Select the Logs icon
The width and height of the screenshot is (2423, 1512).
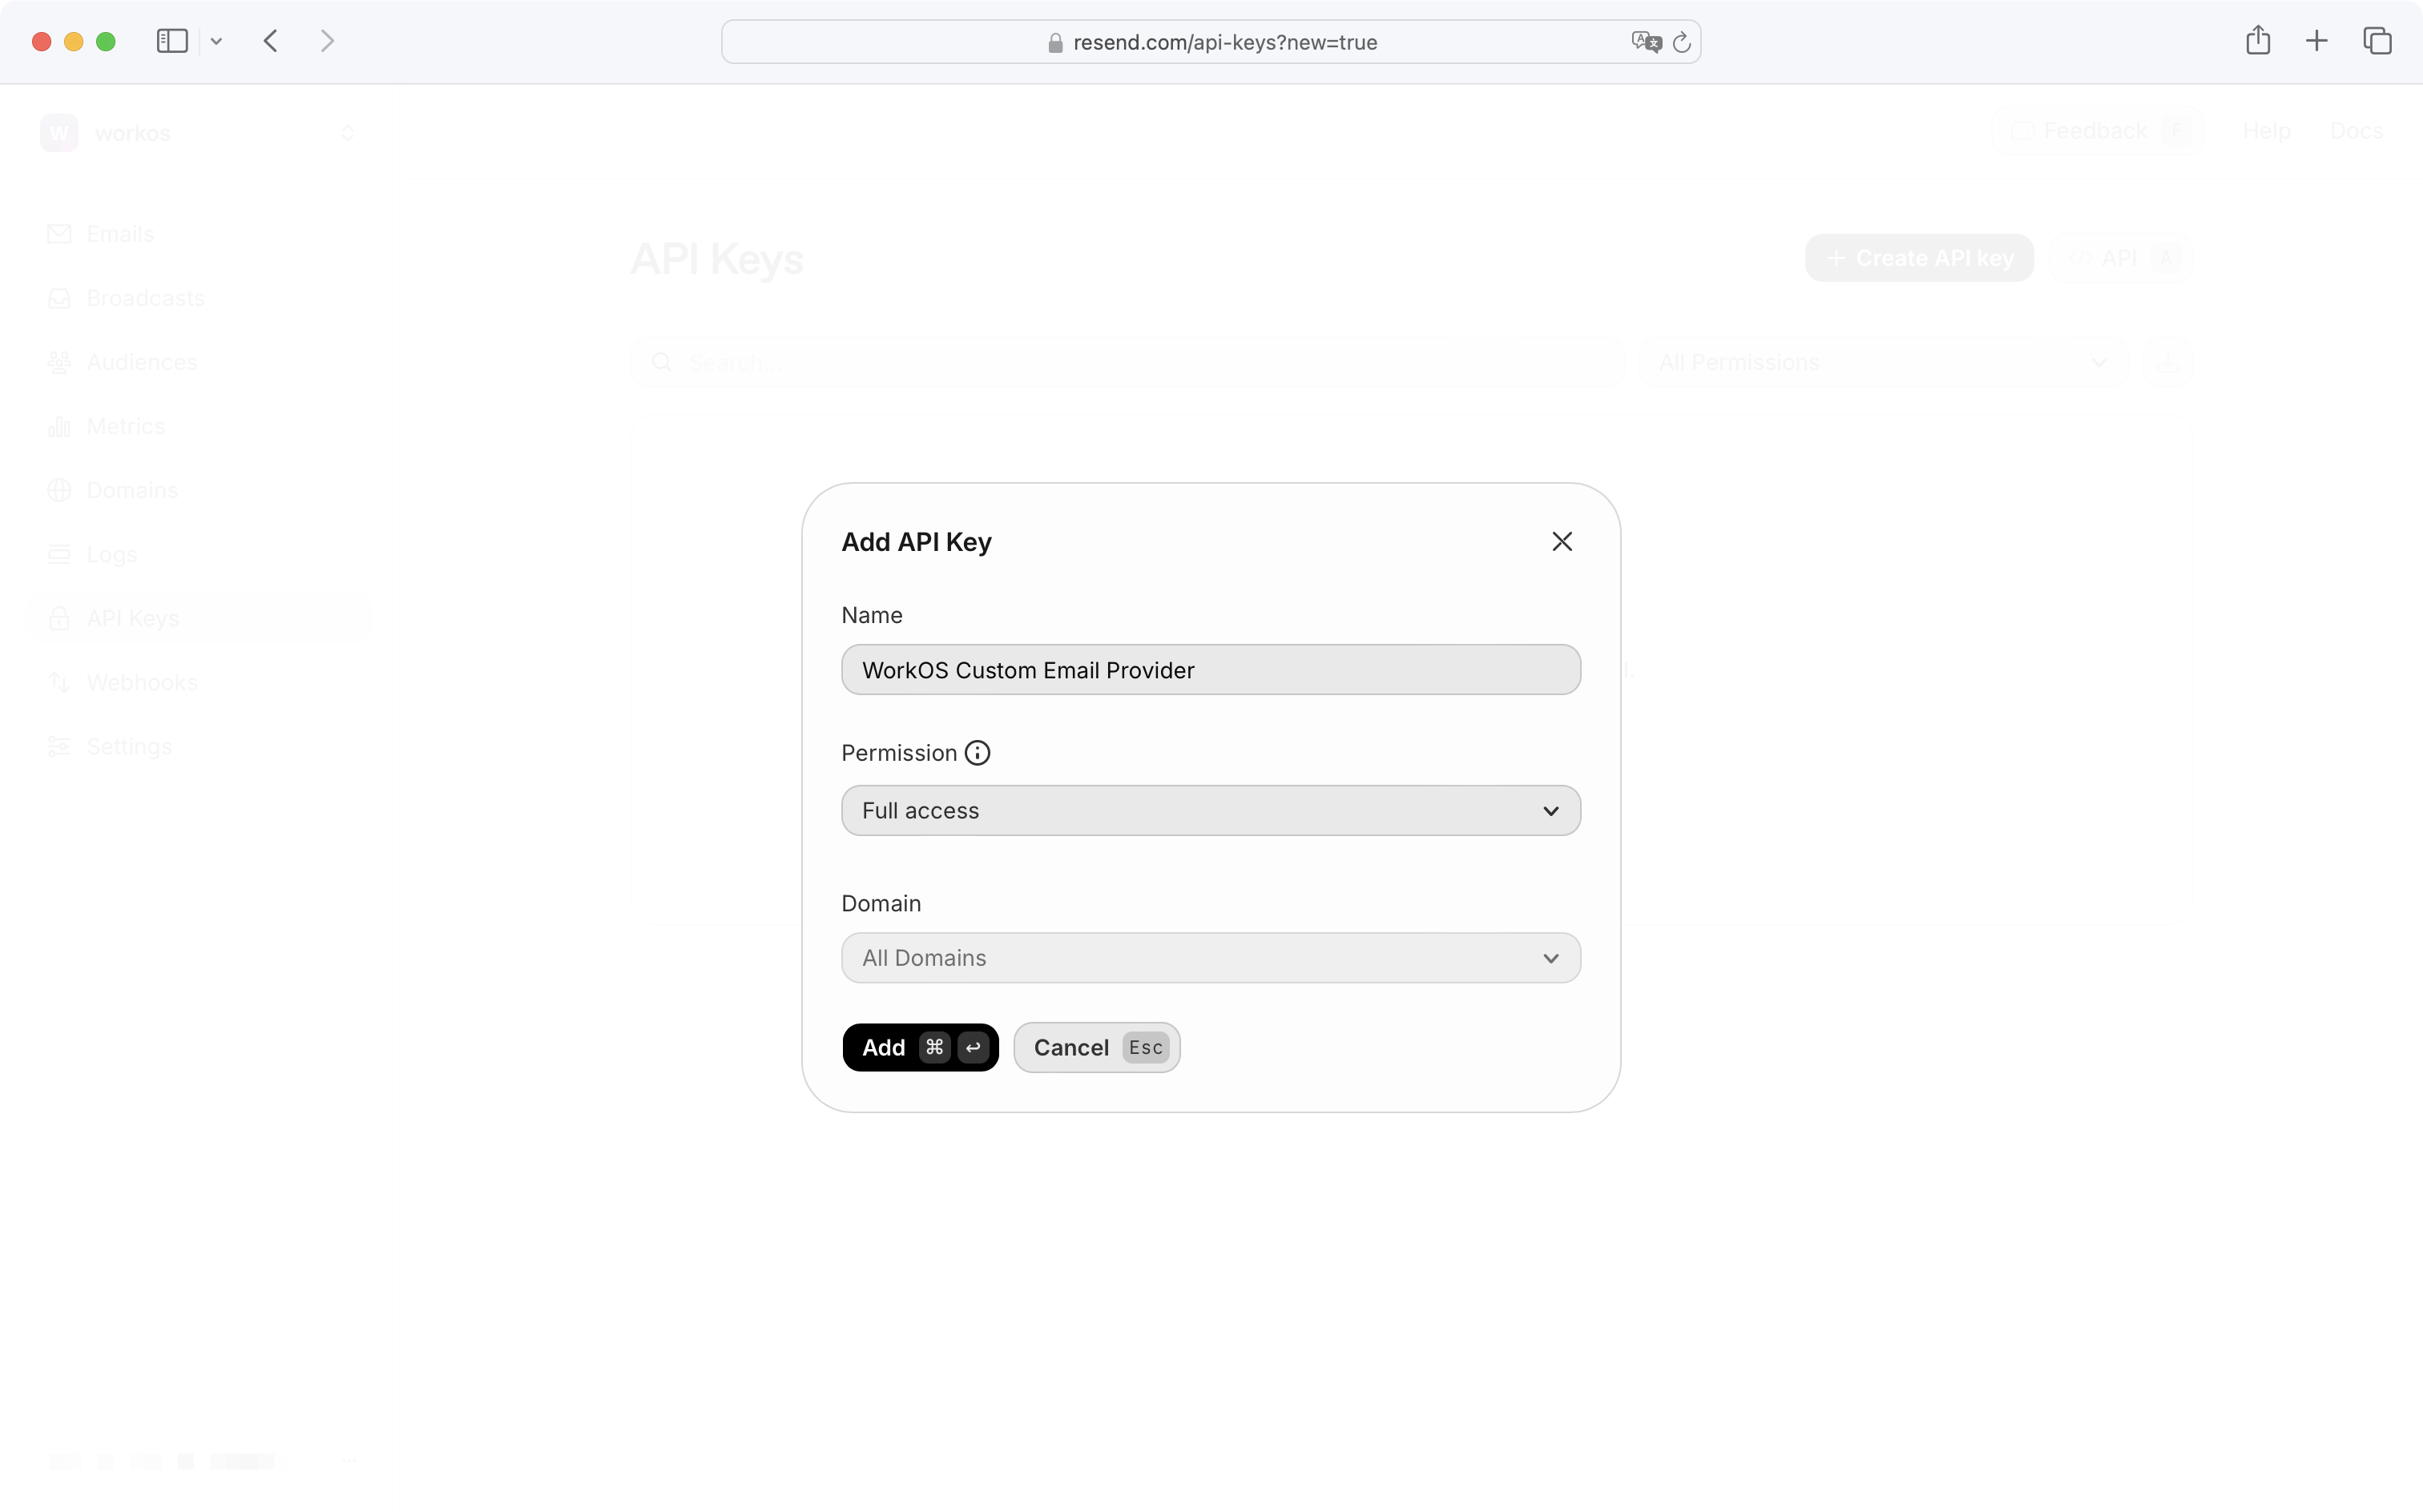coord(60,553)
